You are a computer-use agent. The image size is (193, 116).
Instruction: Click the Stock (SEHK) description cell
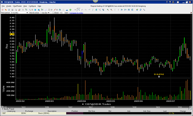pyautogui.click(x=52, y=113)
